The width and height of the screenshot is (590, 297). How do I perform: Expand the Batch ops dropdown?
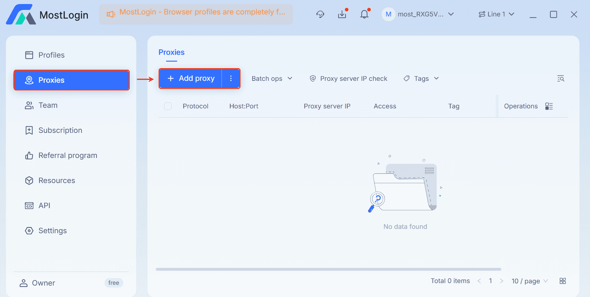click(272, 79)
